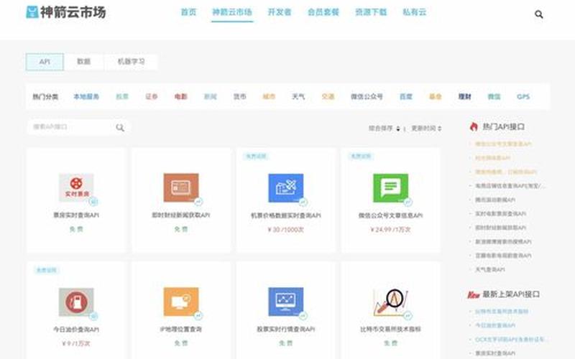Open the blue chart 股票实时行情查询API icon
This screenshot has height=359, width=575.
[x=286, y=302]
